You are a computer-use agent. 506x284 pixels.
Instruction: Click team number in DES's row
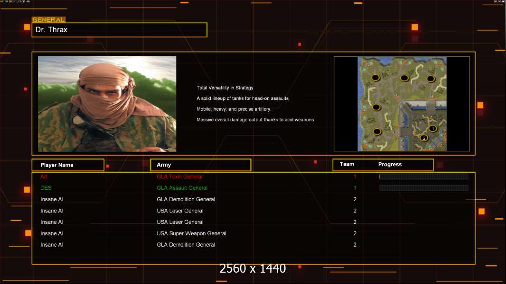pos(355,188)
